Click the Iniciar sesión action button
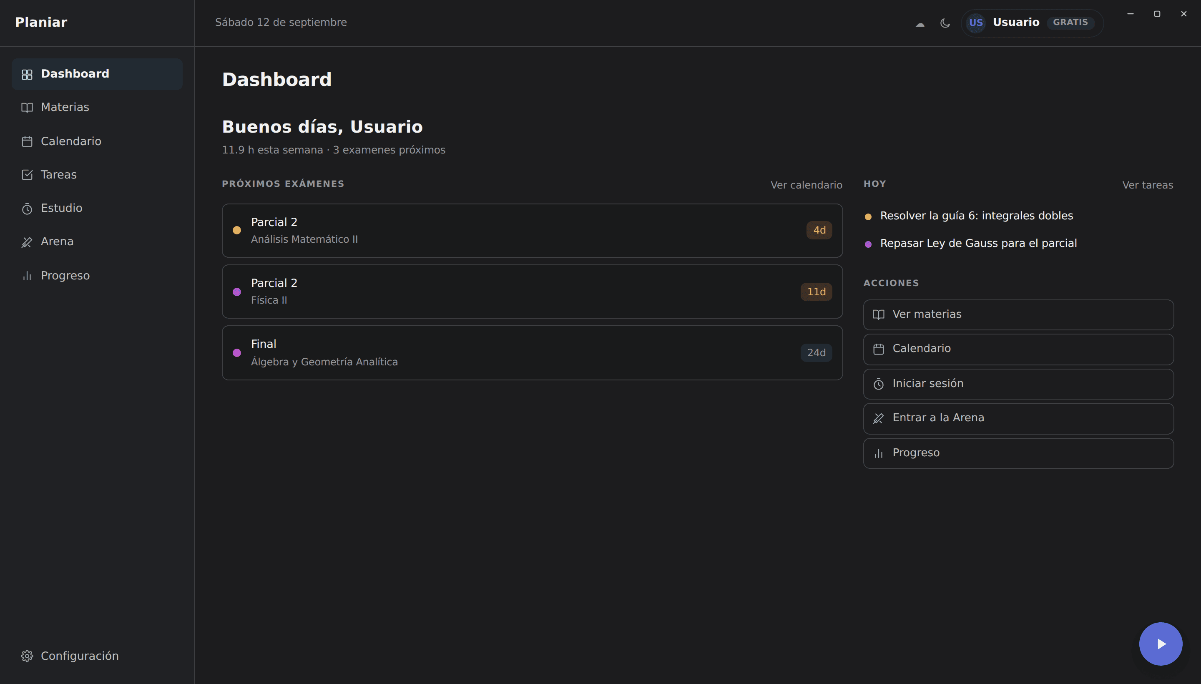This screenshot has width=1201, height=684. pos(1018,384)
